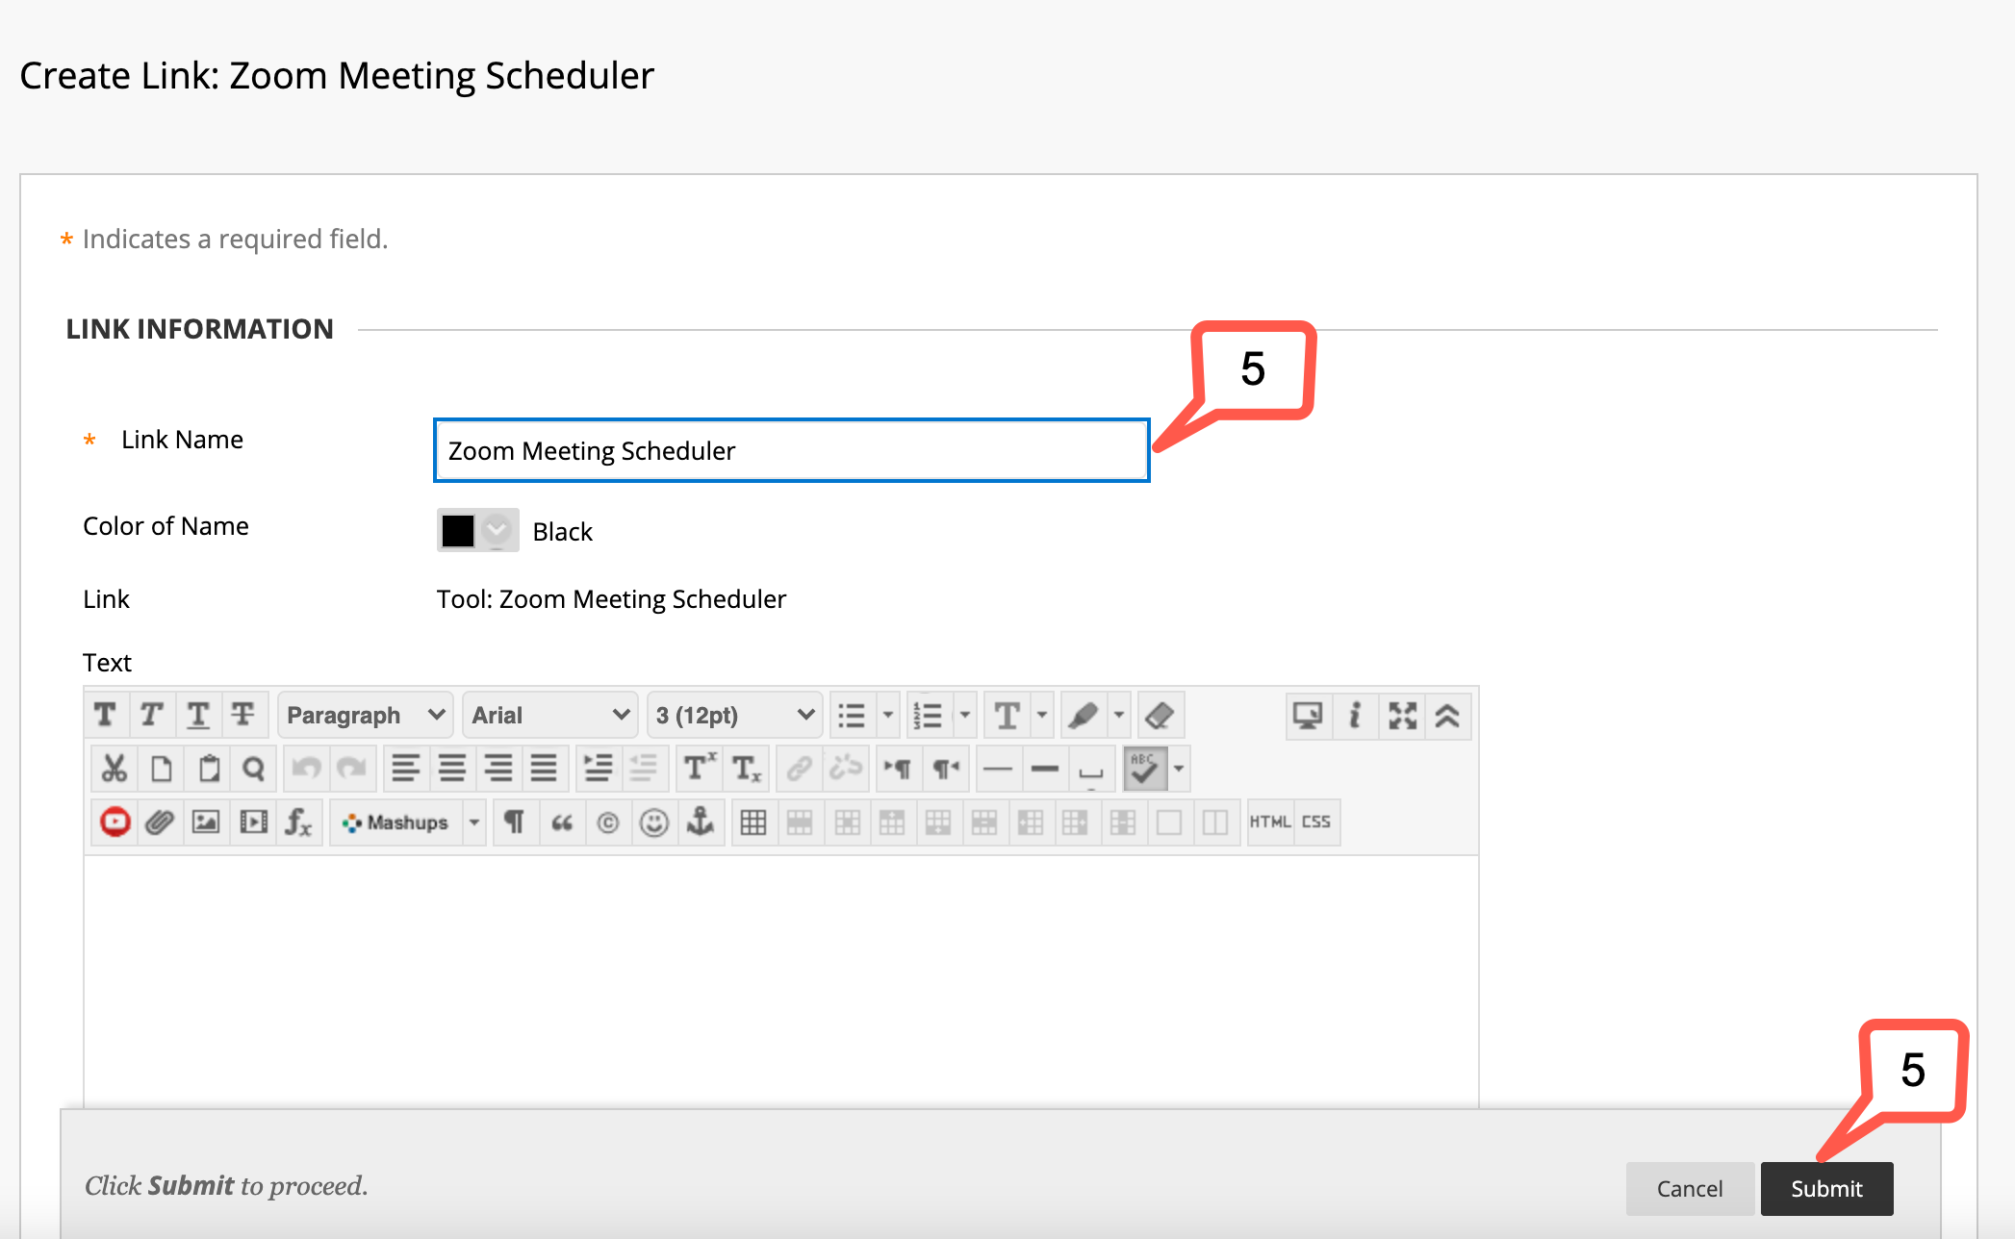
Task: Collapse the editor toolbar rows
Action: click(x=1448, y=716)
